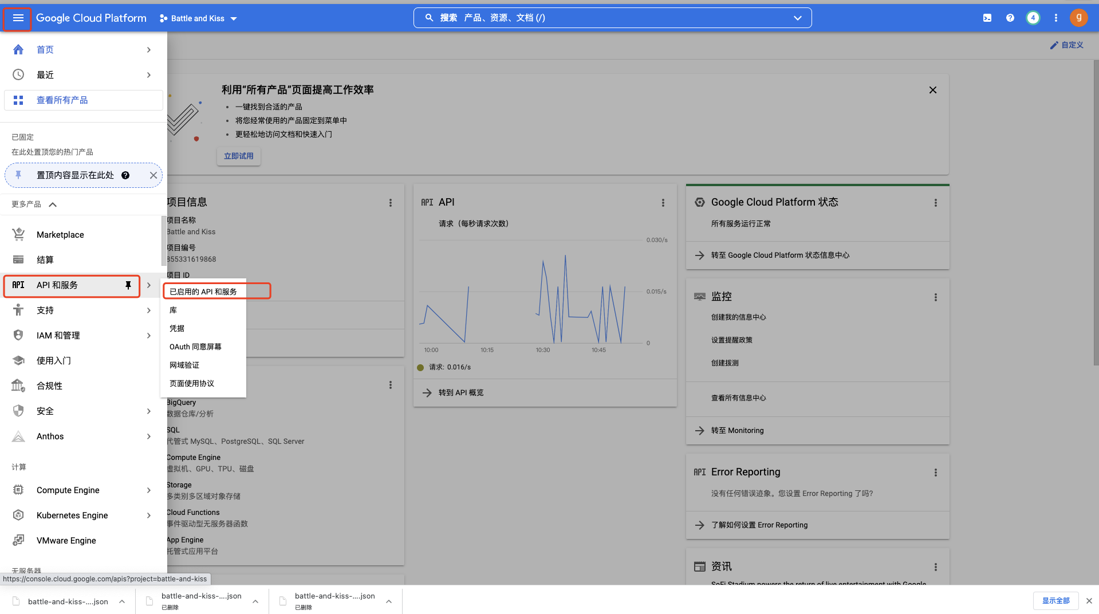This screenshot has width=1099, height=614.
Task: Click the product search input field
Action: click(613, 18)
